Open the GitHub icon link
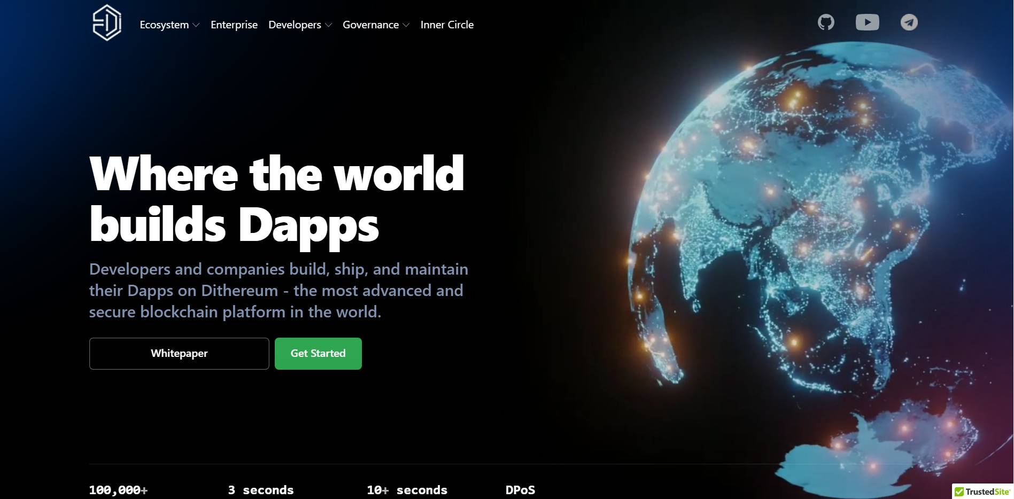This screenshot has width=1014, height=499. point(826,22)
